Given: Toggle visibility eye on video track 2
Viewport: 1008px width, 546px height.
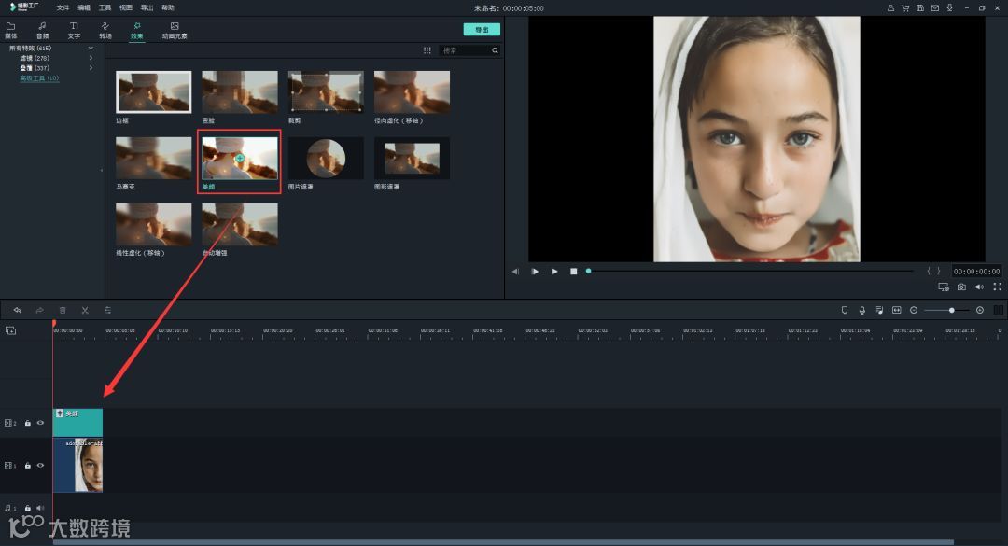Looking at the screenshot, I should pyautogui.click(x=40, y=423).
